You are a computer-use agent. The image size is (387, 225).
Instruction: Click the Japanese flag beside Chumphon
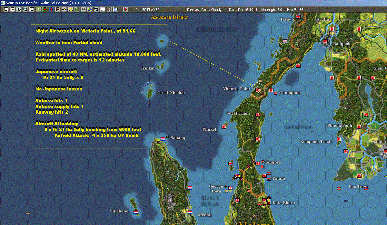tap(271, 90)
